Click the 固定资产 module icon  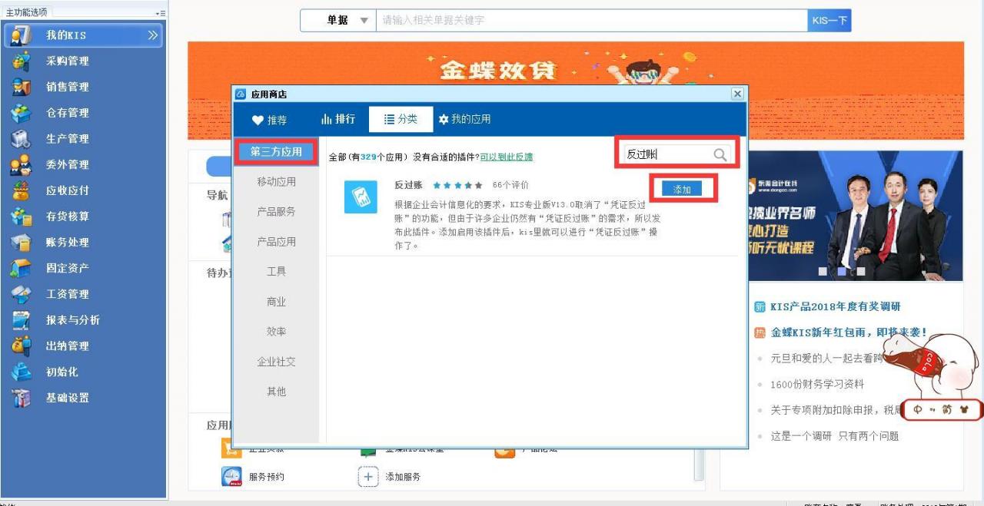click(x=19, y=268)
